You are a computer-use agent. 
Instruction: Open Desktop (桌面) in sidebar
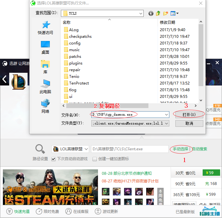coord(45,47)
